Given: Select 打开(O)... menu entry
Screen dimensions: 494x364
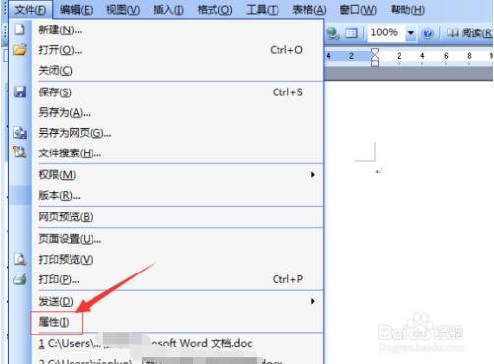Looking at the screenshot, I should click(177, 50).
